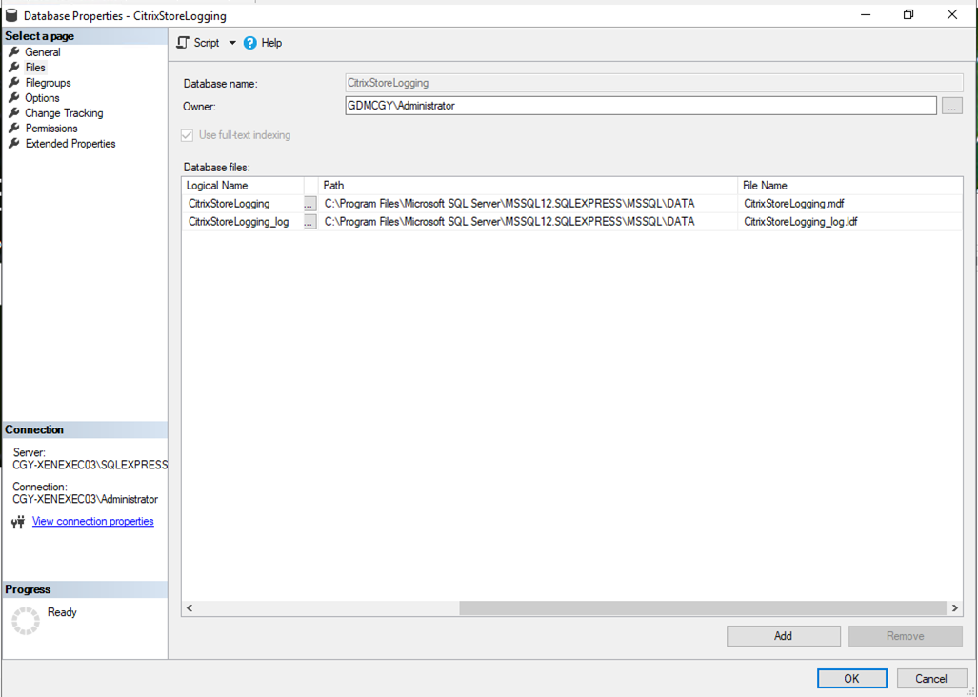Open the Extended Properties page
978x697 pixels.
pos(70,144)
